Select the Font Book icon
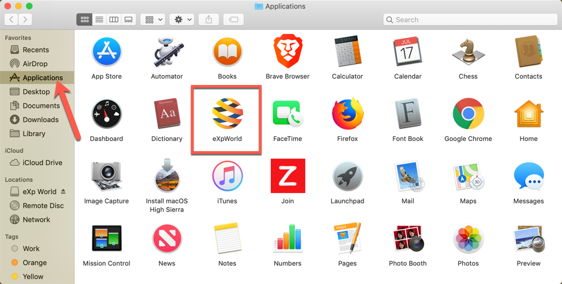The image size is (562, 284). (408, 113)
